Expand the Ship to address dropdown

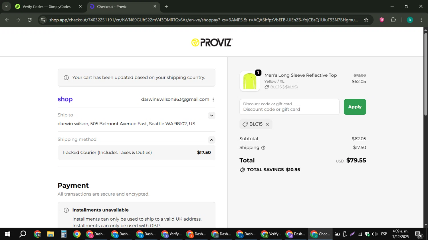[x=211, y=115]
